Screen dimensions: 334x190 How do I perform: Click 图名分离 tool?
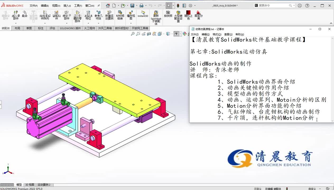(198, 15)
